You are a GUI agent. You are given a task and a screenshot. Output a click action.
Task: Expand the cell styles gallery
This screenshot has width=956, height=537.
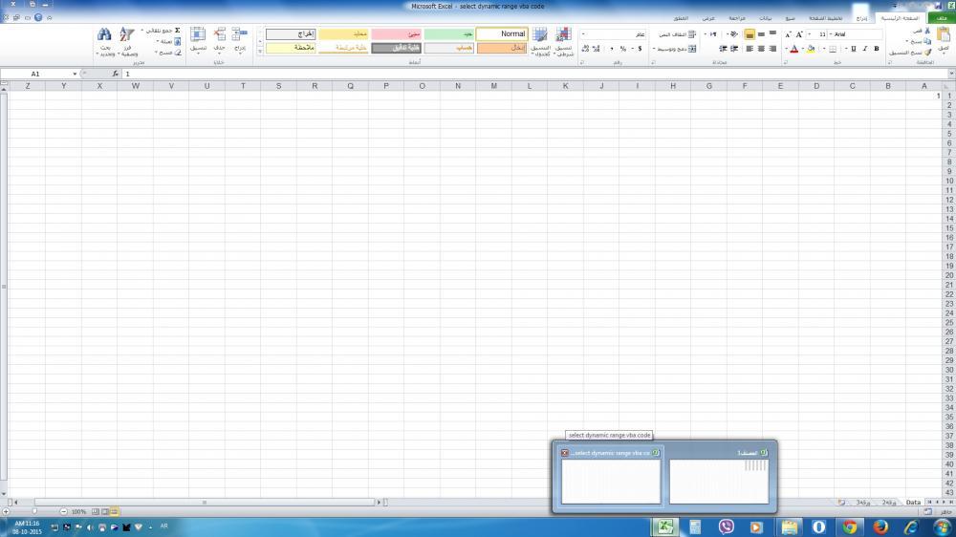click(x=260, y=53)
